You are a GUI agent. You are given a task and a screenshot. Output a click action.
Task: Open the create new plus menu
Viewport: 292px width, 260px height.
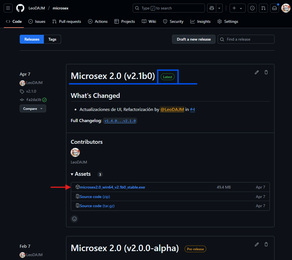click(237, 8)
